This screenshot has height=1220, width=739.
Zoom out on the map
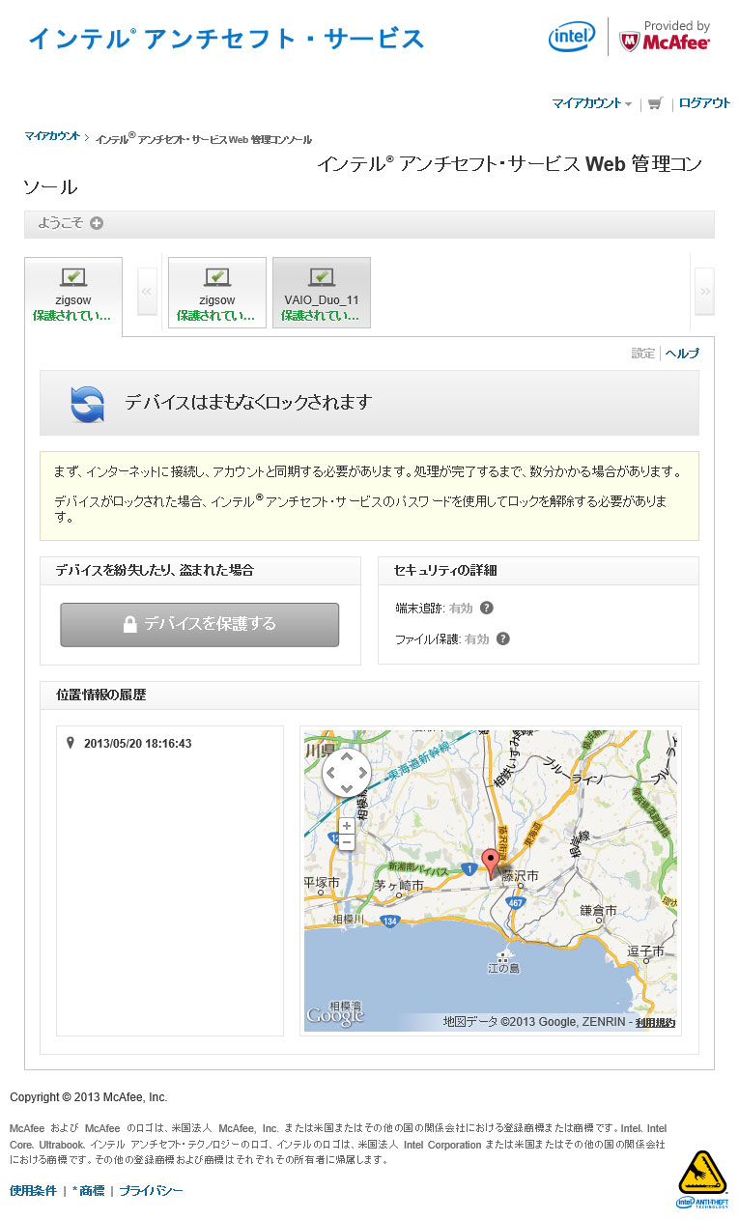coord(347,842)
